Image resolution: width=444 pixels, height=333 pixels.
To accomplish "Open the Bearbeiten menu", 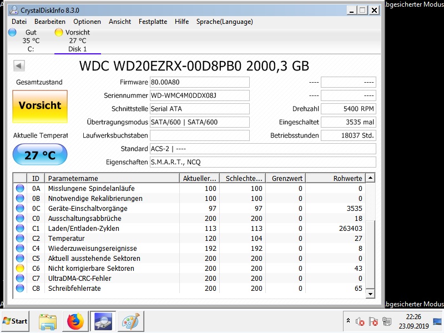I will pos(50,22).
